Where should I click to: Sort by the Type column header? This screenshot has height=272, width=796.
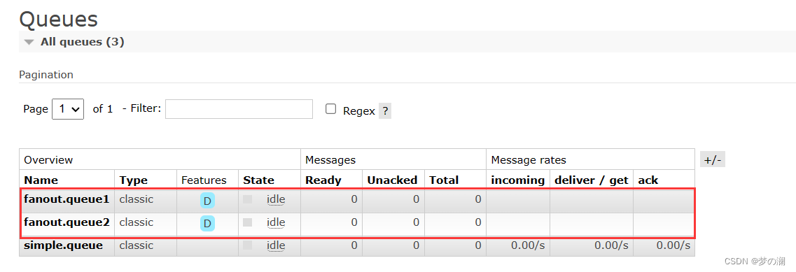click(x=134, y=180)
